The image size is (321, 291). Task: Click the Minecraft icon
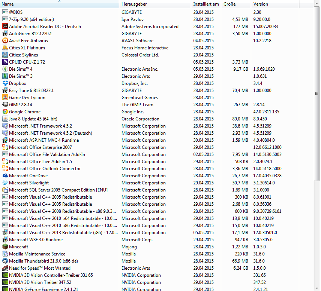pos(5,247)
